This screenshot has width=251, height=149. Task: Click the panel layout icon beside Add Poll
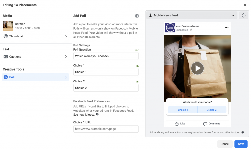point(137,16)
